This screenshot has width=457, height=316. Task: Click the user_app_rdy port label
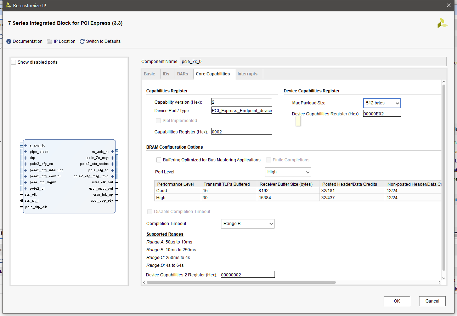pos(102,201)
